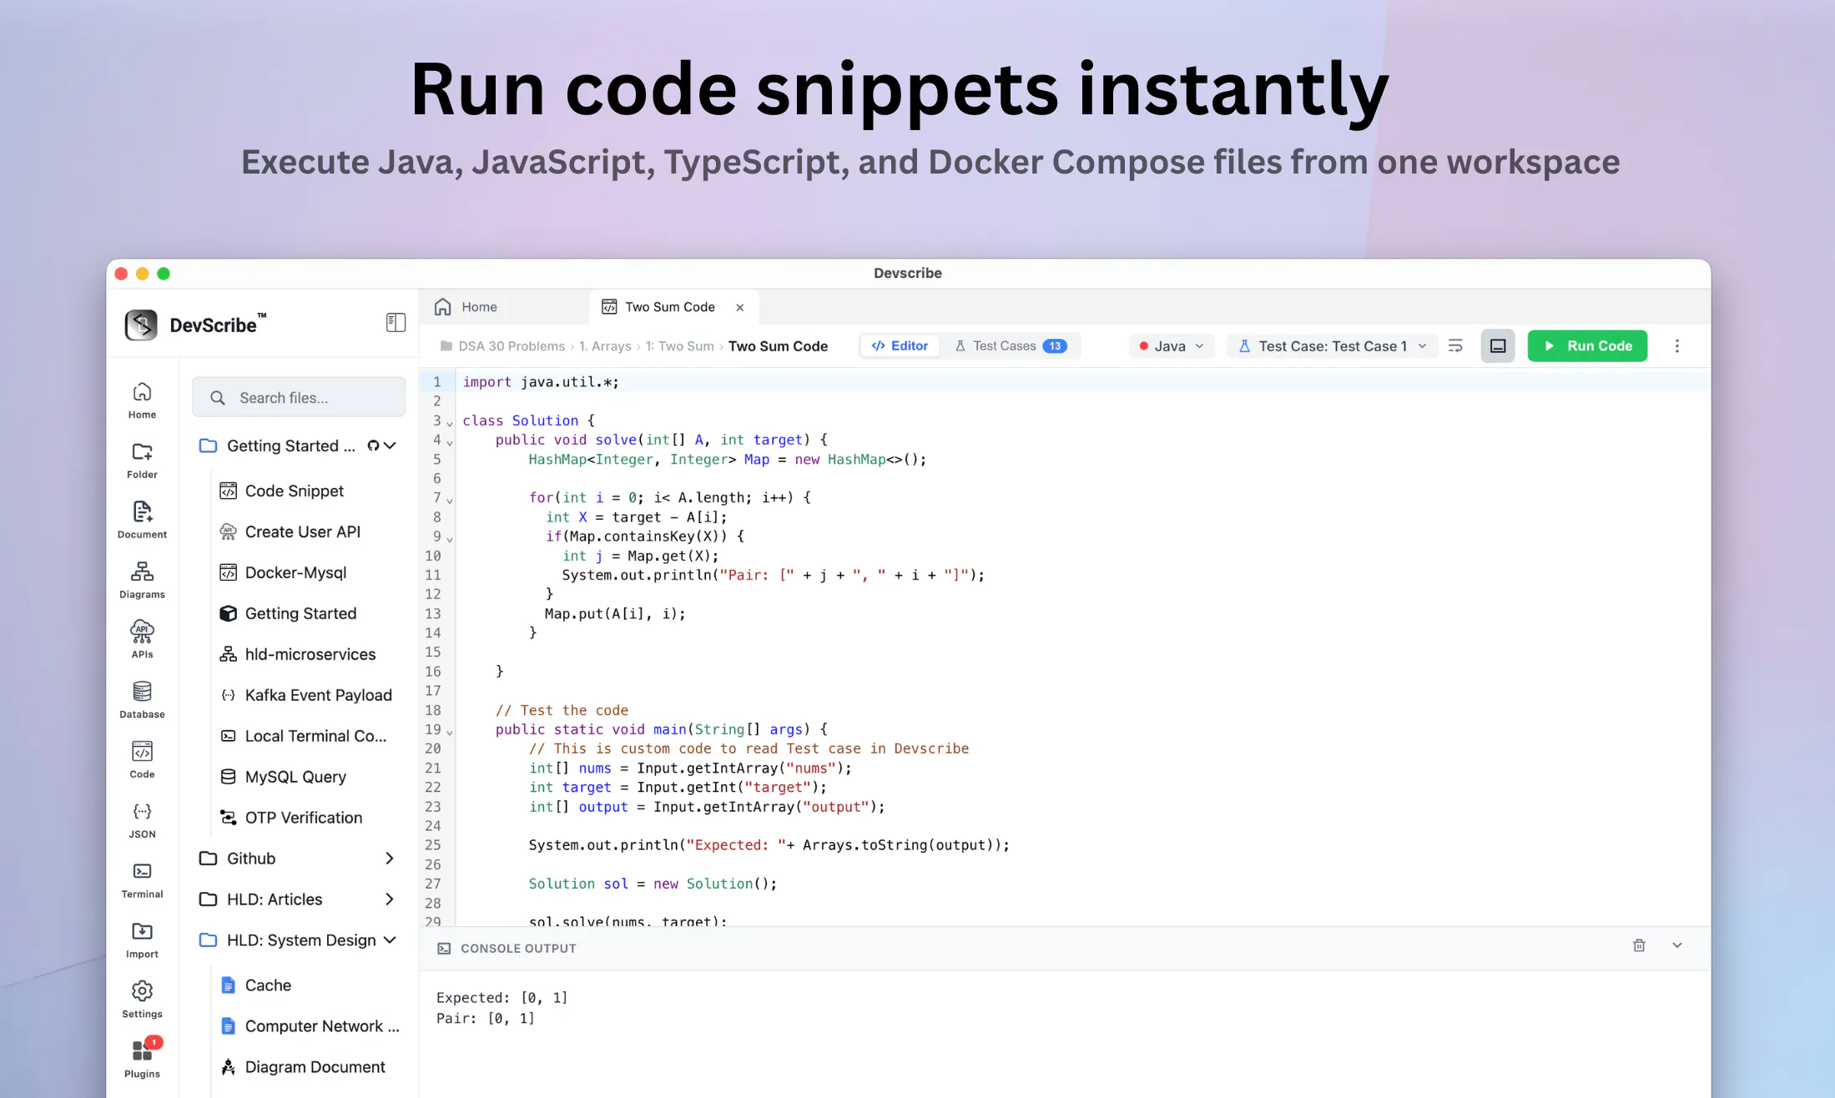
Task: Open the Terminal section
Action: tap(142, 881)
